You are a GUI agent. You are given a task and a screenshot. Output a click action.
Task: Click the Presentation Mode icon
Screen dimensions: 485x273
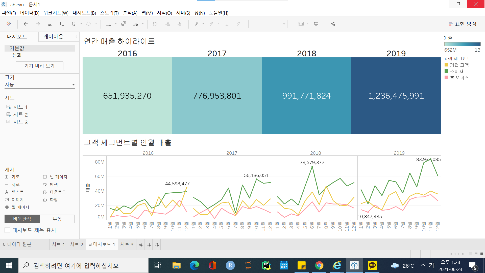pyautogui.click(x=316, y=24)
